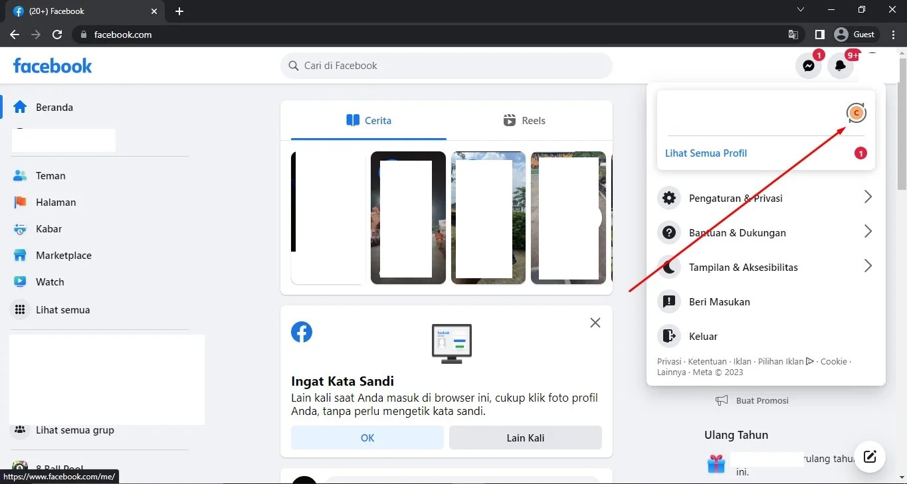This screenshot has width=907, height=484.
Task: Click the new message compose icon
Action: tap(870, 456)
